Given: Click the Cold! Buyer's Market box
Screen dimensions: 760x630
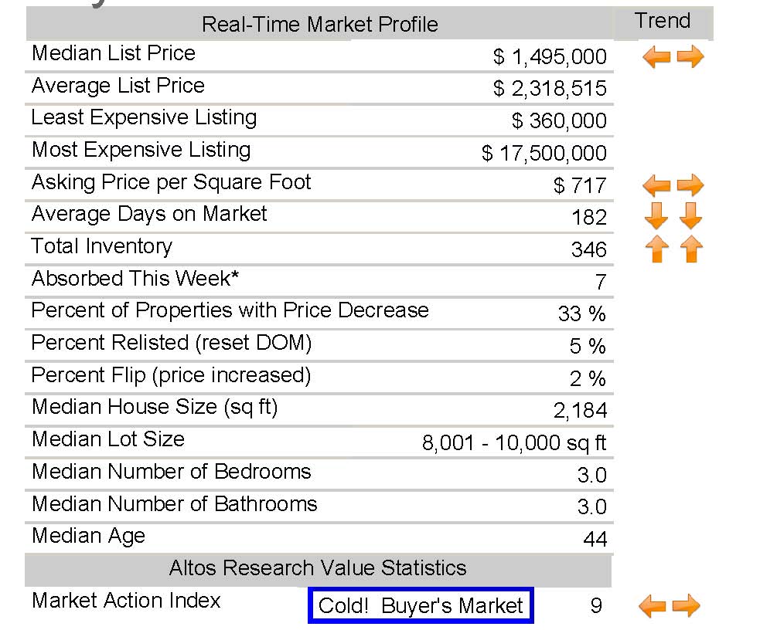Looking at the screenshot, I should click(x=421, y=605).
